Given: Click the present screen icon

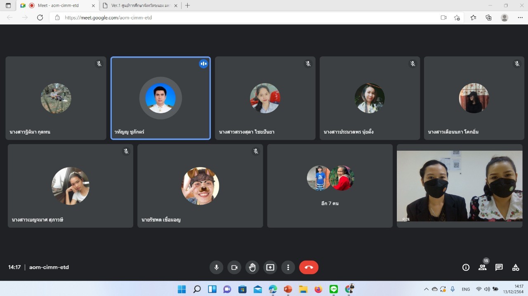Looking at the screenshot, I should 270,267.
